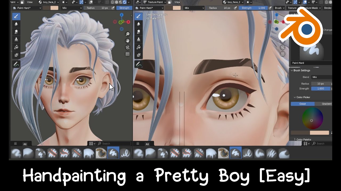Click the zoom magnifier icon in left viewport
The image size is (341, 191).
pyautogui.click(x=128, y=34)
